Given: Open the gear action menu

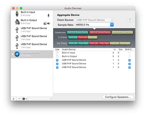Looking at the screenshot, I should 25,99.
